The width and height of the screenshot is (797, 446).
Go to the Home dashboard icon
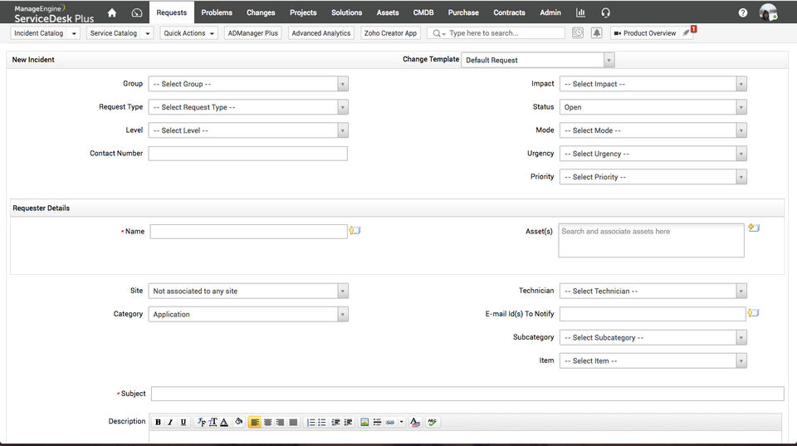(x=112, y=12)
